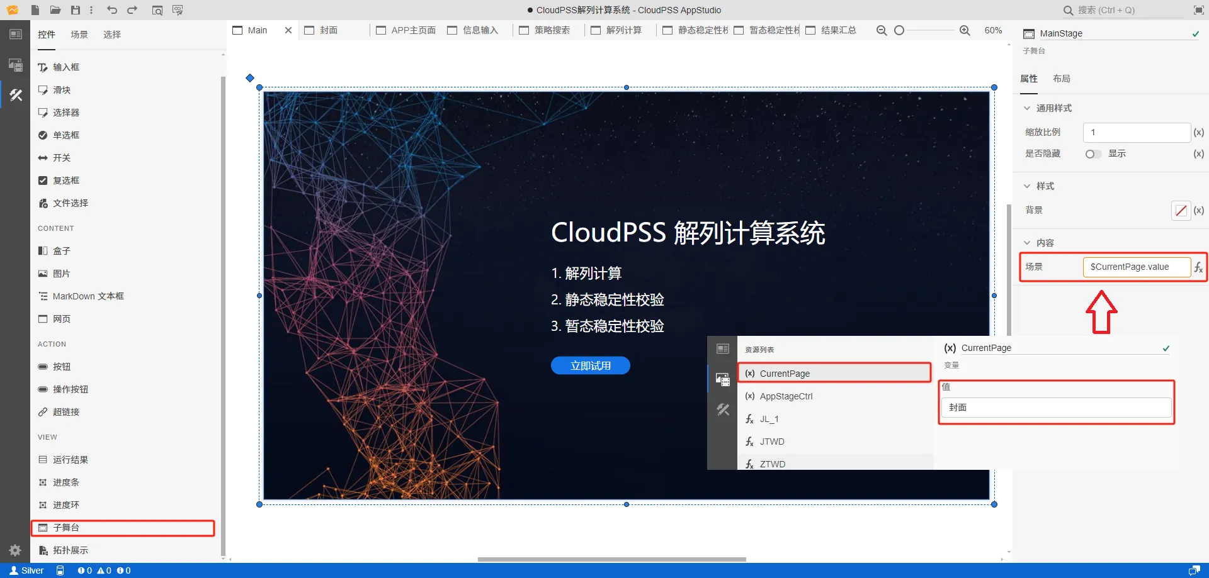
Task: Switch to the 选择 tab
Action: [x=112, y=35]
